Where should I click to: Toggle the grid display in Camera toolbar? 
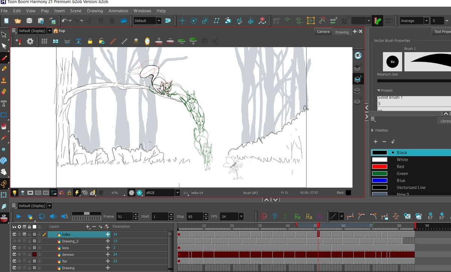pyautogui.click(x=44, y=41)
